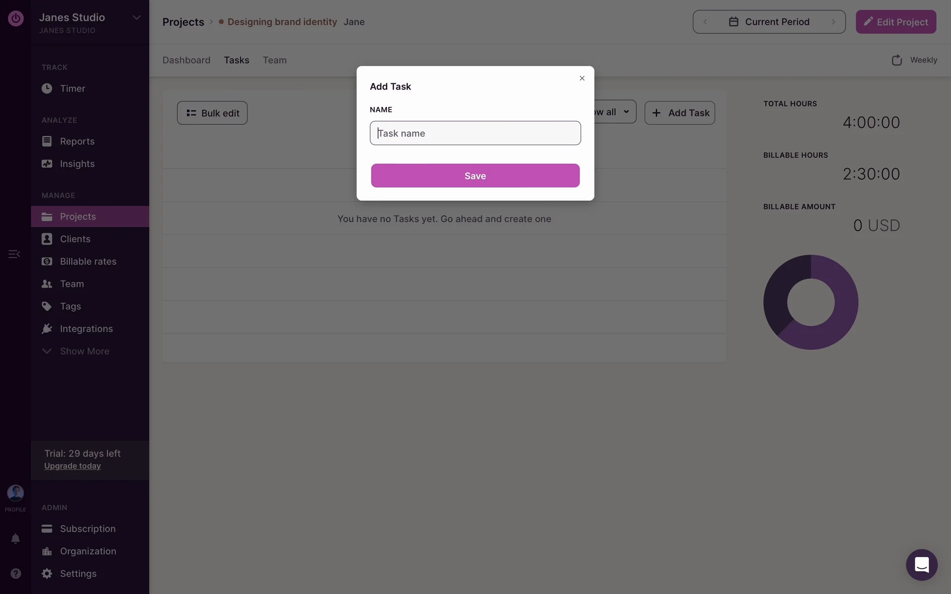Click the Save button in dialog
951x594 pixels.
pos(475,176)
